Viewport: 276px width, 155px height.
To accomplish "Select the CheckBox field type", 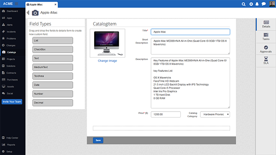I will tap(53, 49).
